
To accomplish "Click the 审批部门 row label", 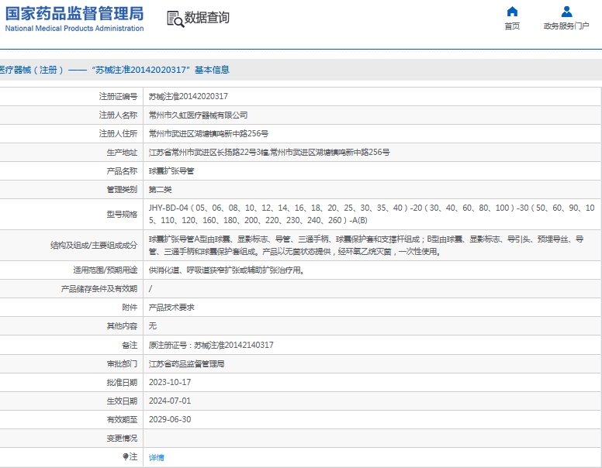I will 122,363.
